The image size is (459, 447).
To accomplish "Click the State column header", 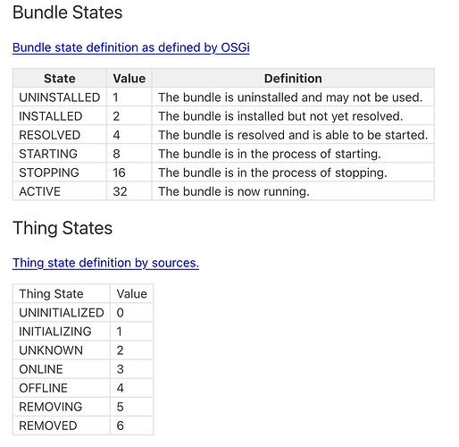I will point(60,79).
